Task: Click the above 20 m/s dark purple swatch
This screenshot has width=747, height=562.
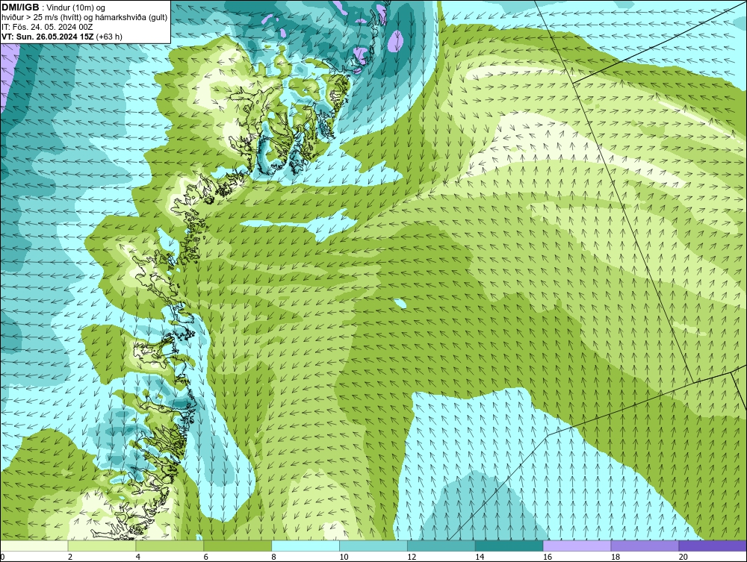Action: point(713,546)
